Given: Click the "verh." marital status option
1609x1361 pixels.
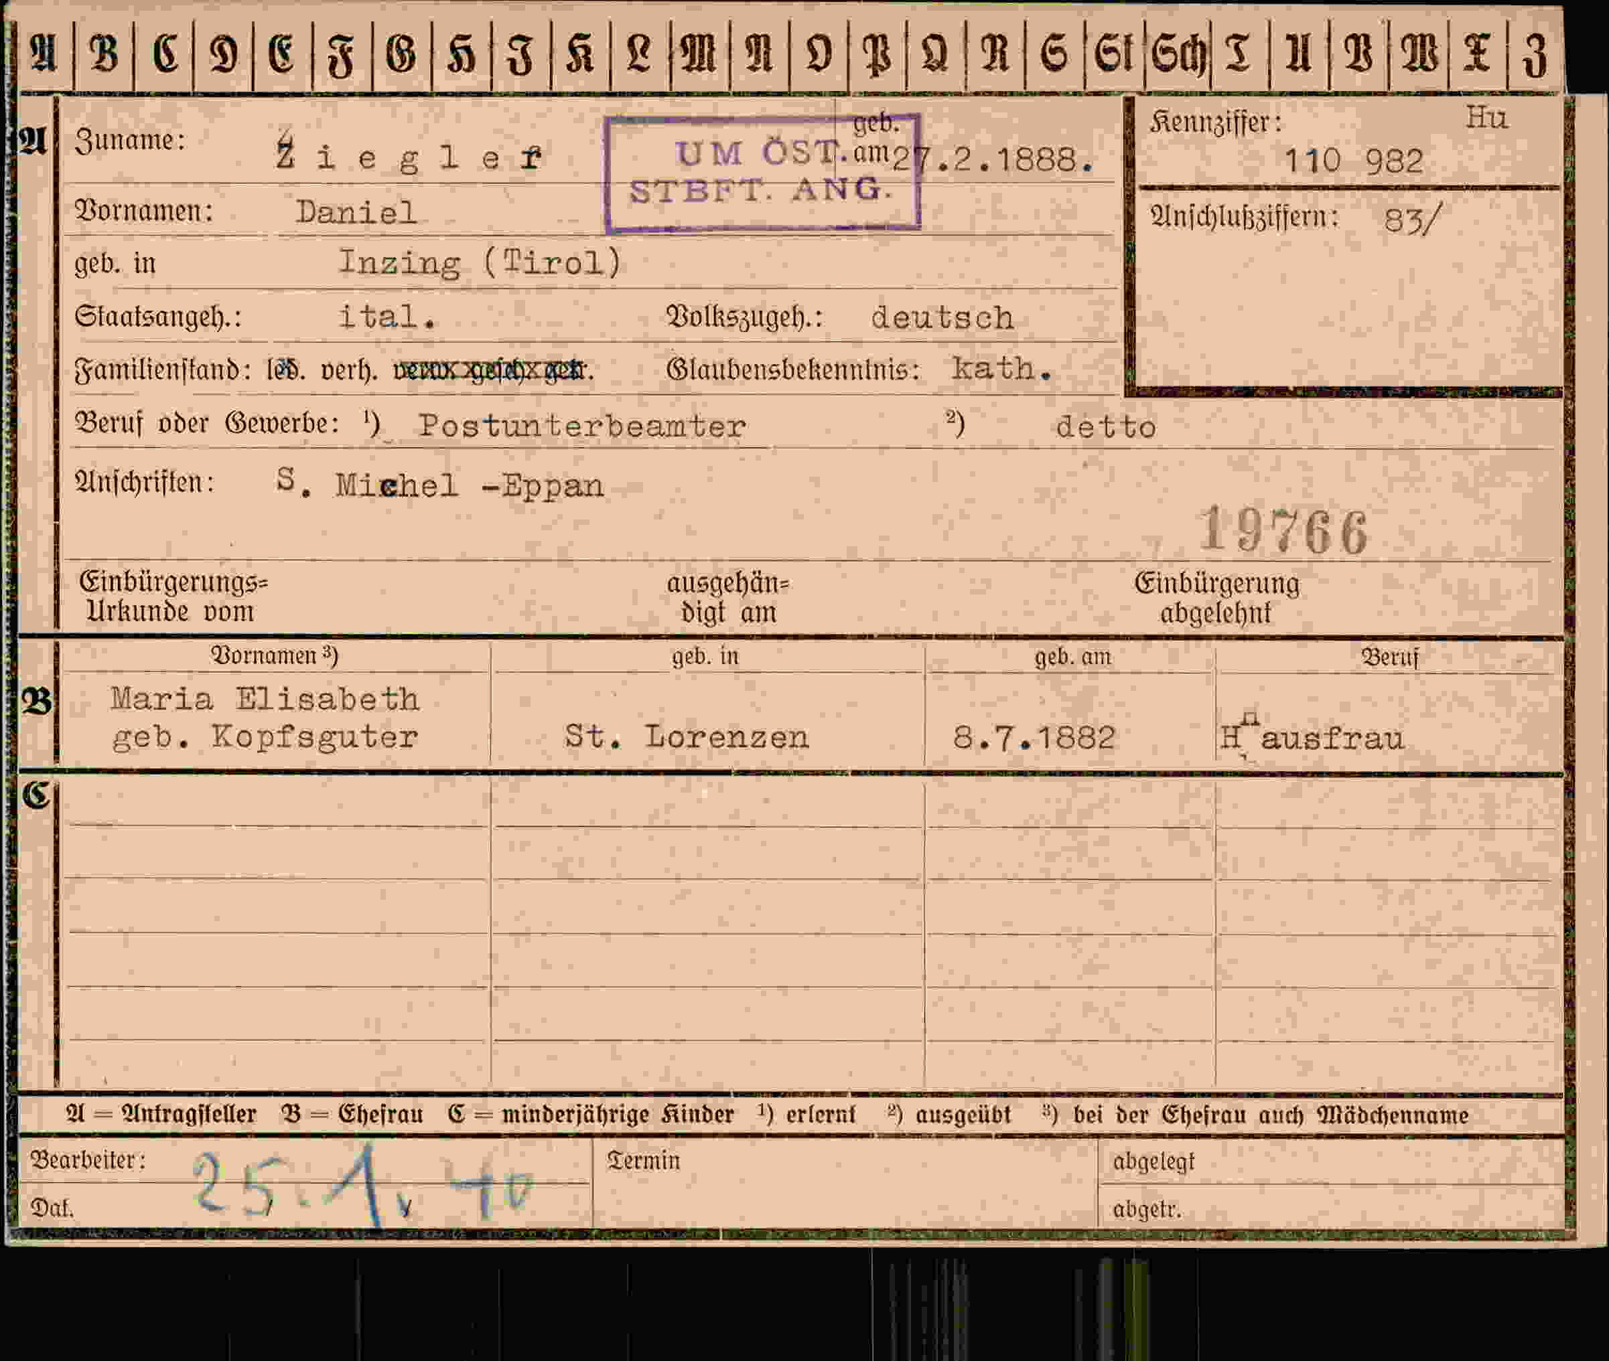Looking at the screenshot, I should pos(349,371).
